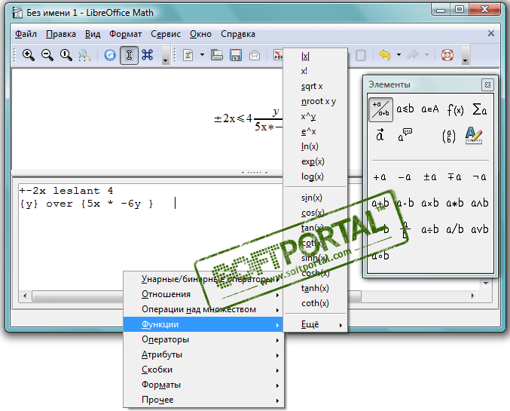Insert the ∓a minus-plus element

coord(454,177)
